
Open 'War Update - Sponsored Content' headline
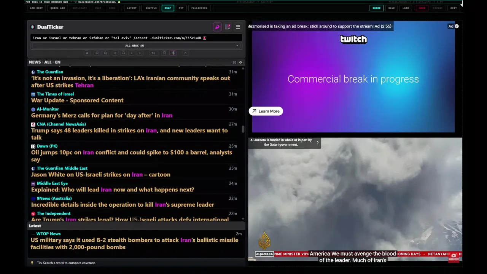[x=77, y=100]
